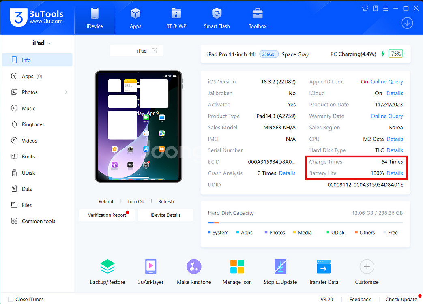This screenshot has height=304, width=423.
Task: Open Manage Icon tool
Action: pos(237,272)
